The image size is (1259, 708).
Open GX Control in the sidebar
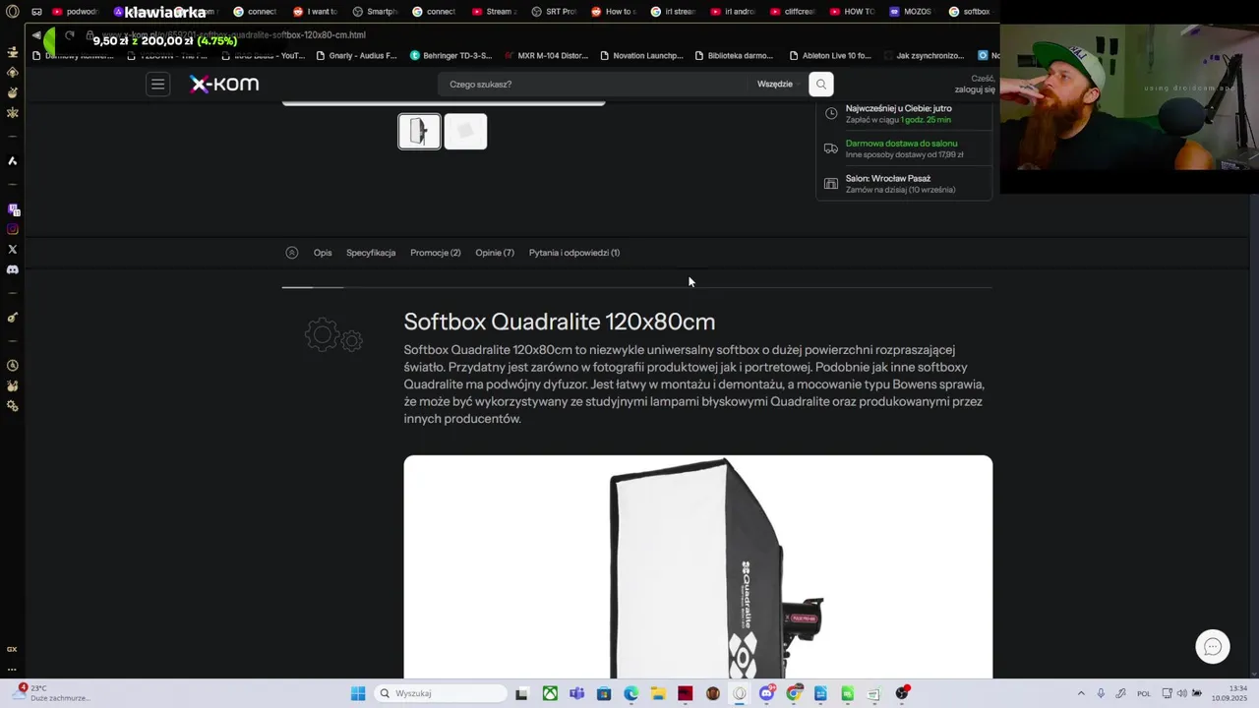[13, 649]
